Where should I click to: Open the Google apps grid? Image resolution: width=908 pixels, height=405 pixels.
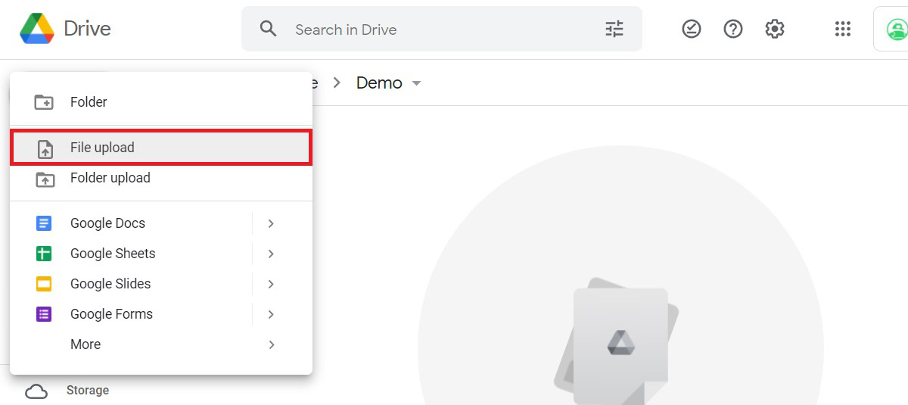click(843, 30)
